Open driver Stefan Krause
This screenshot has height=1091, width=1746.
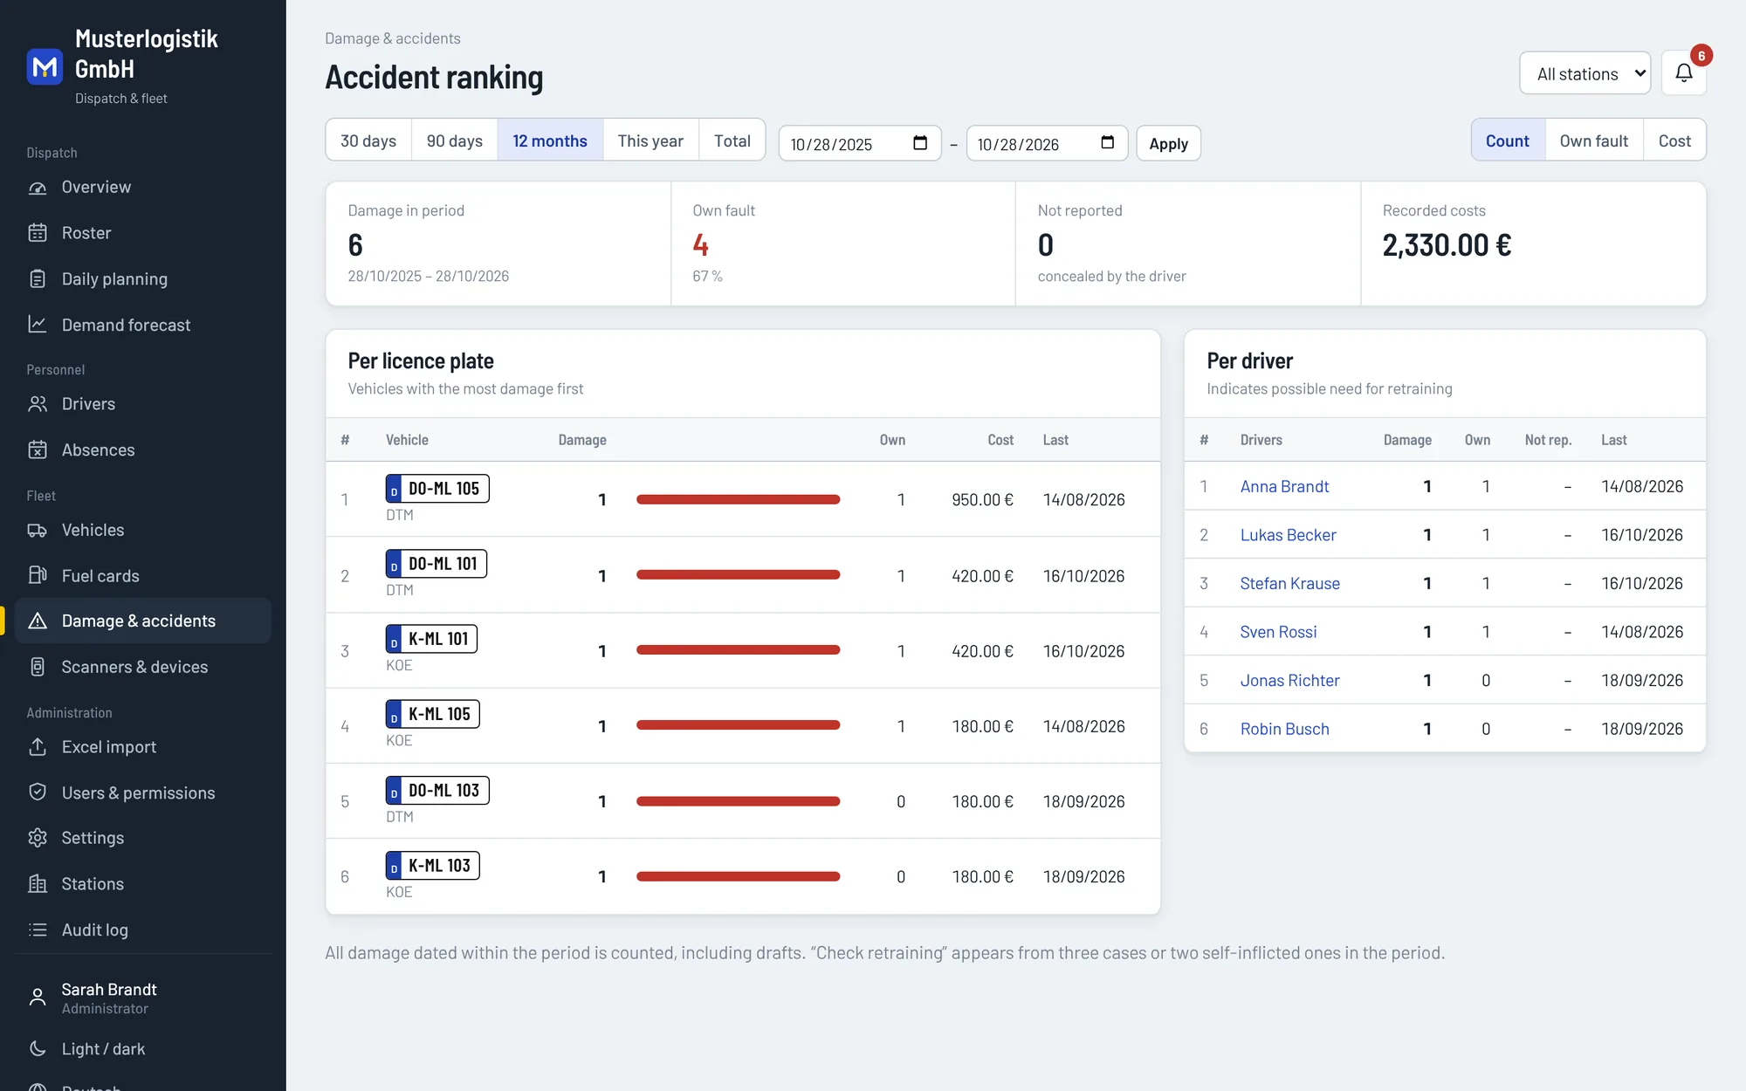coord(1289,583)
